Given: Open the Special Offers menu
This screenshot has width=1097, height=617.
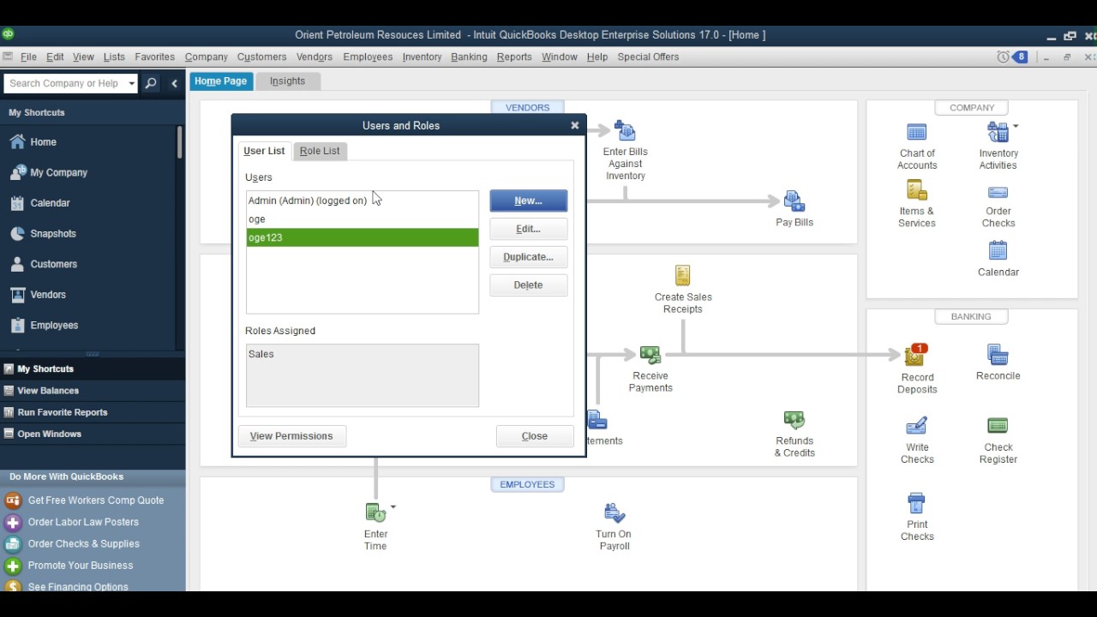Looking at the screenshot, I should 648,57.
